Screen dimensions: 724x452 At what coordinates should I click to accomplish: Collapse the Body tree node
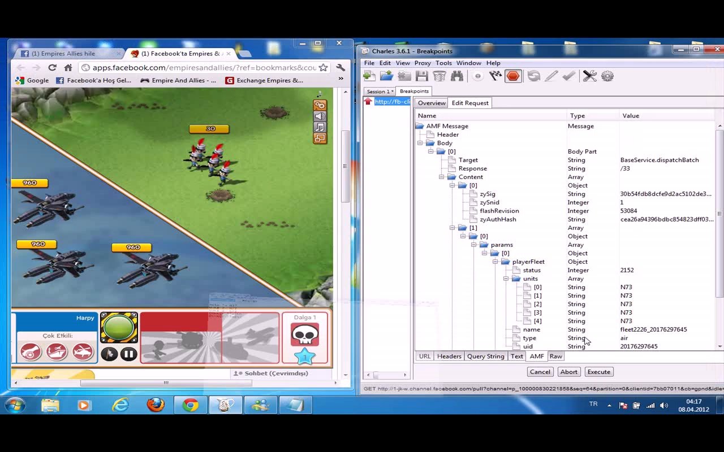[420, 143]
